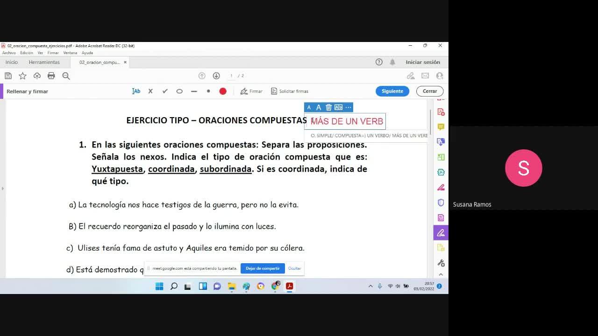The height and width of the screenshot is (336, 598).
Task: Show hidden system tray icons
Action: [x=370, y=286]
